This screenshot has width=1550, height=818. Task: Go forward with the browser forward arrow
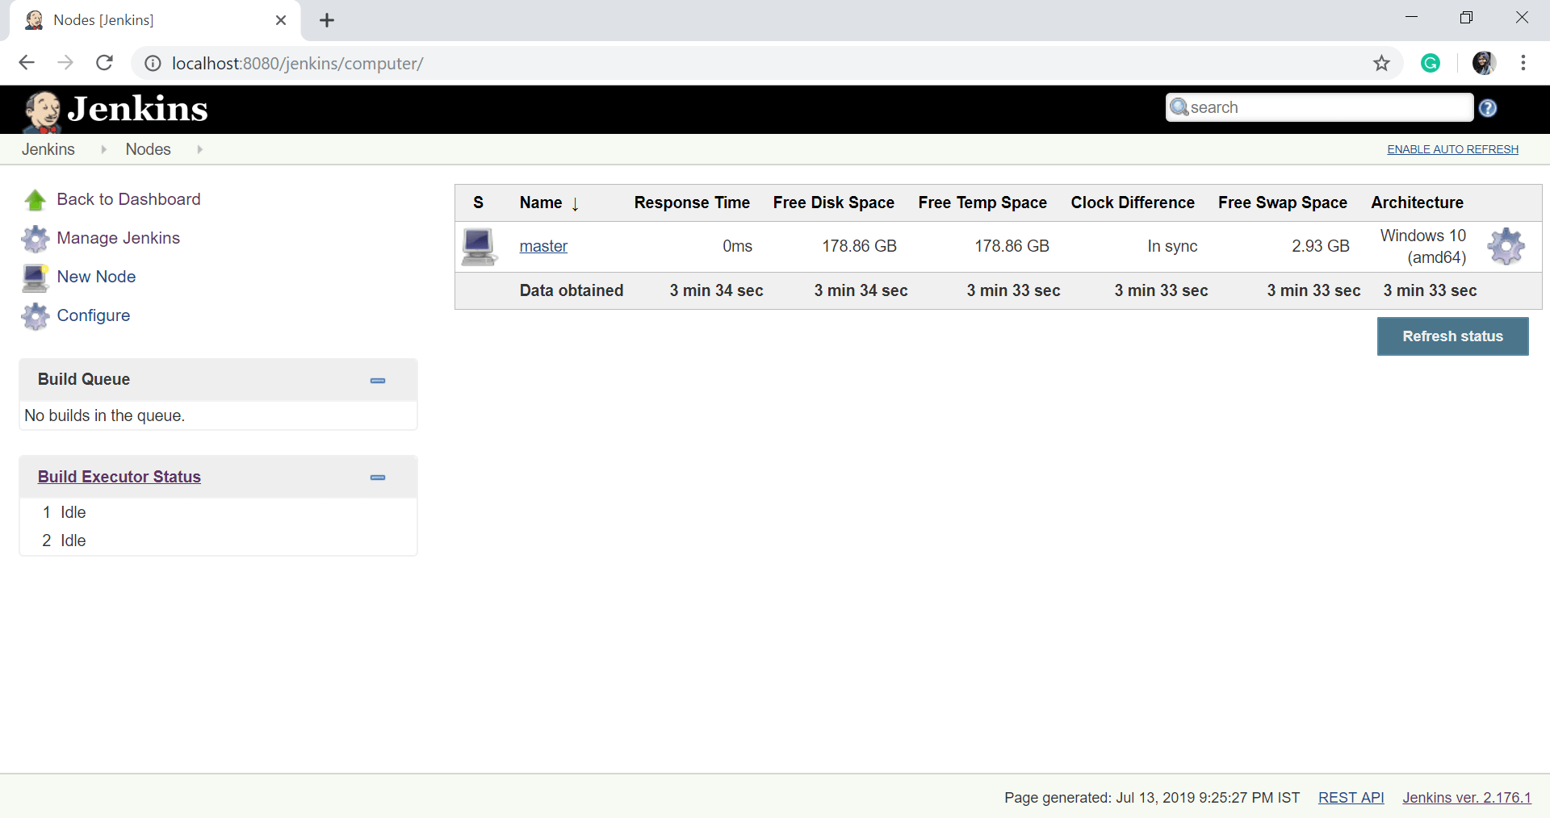pos(65,63)
